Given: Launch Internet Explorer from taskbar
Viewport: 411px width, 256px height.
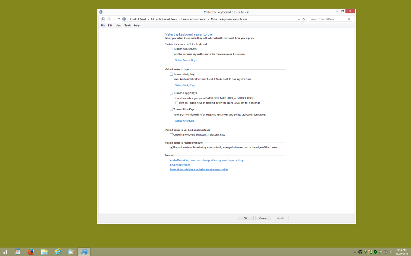Looking at the screenshot, I should pos(58,252).
